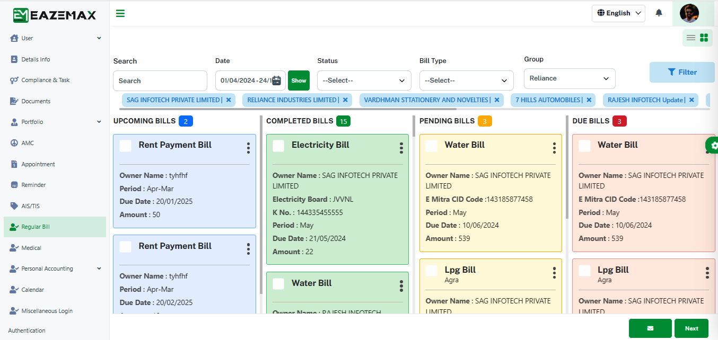Switch to grid view layout icon

pos(704,38)
